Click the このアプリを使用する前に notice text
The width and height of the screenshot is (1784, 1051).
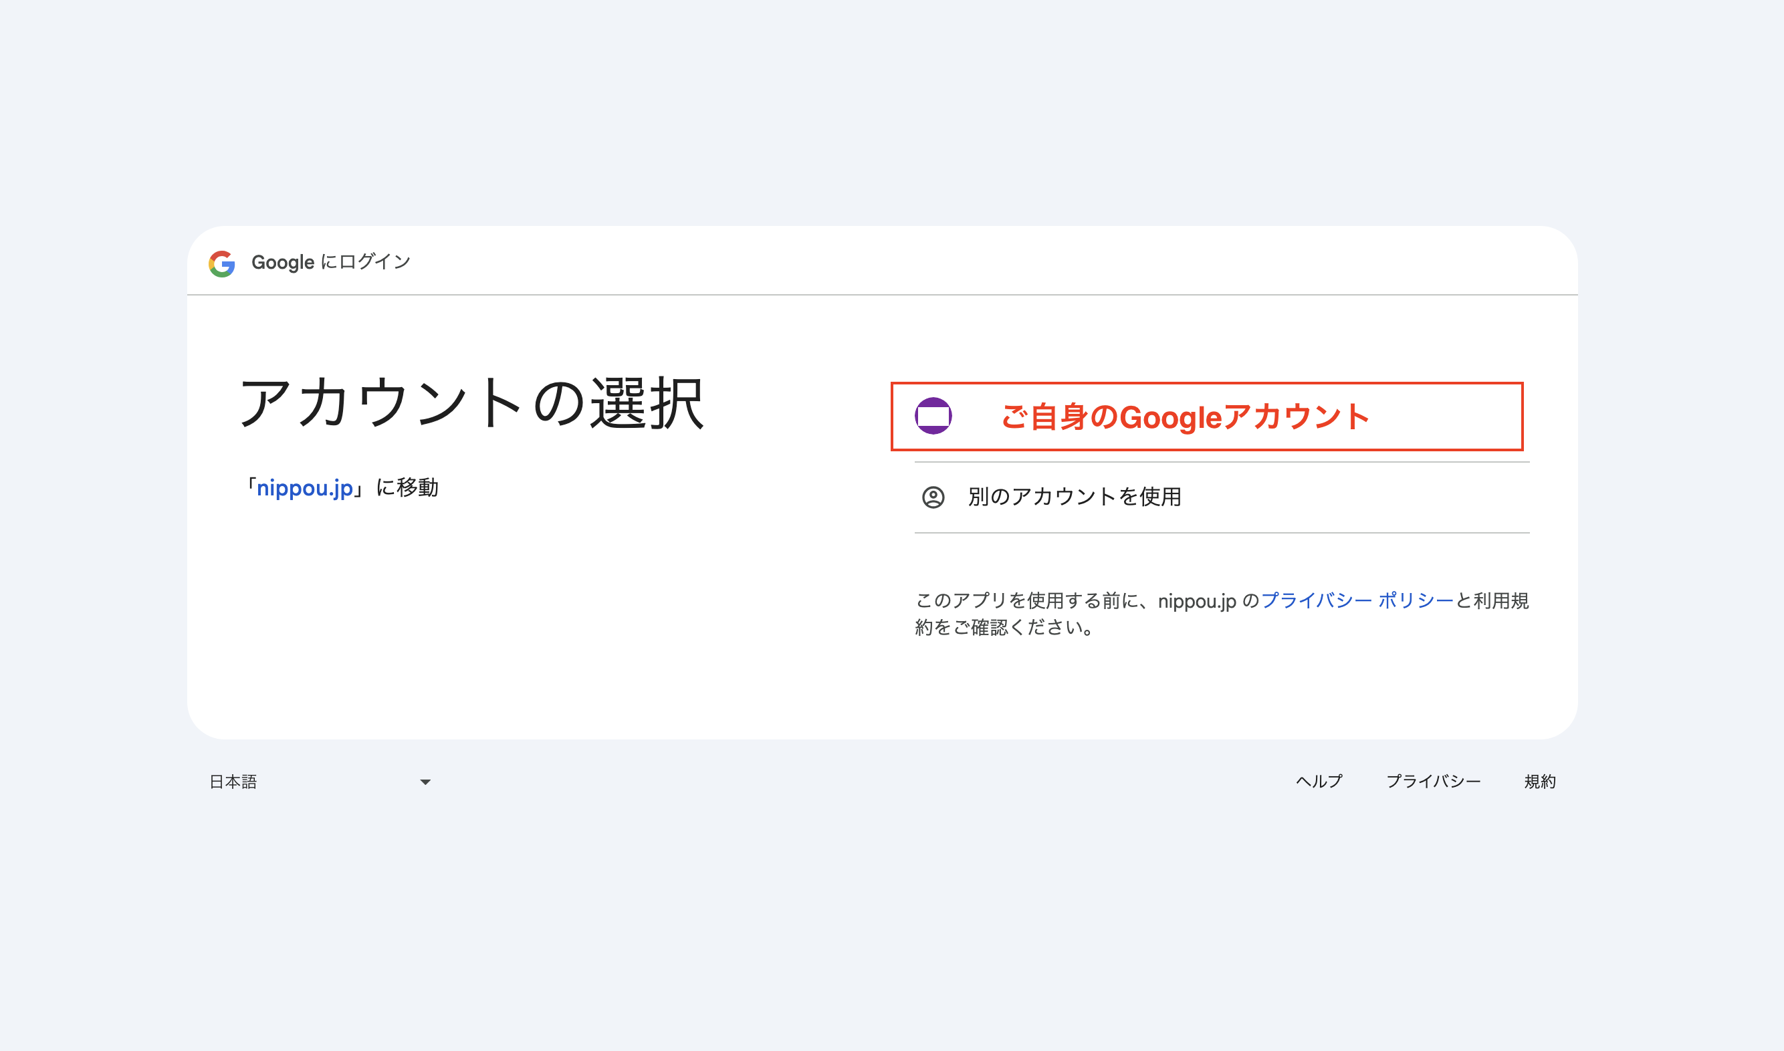pyautogui.click(x=1222, y=614)
